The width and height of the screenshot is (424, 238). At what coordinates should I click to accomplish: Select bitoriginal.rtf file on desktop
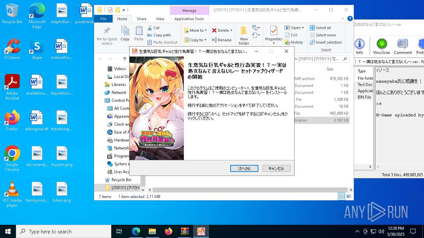(x=37, y=121)
